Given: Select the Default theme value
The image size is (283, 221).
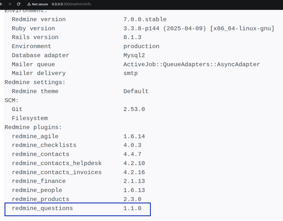Looking at the screenshot, I should pyautogui.click(x=136, y=91).
